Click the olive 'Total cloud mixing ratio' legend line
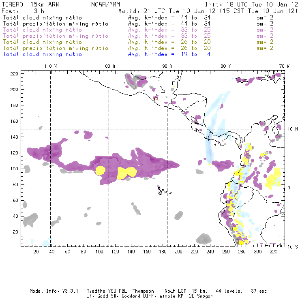Viewport: 300px width, 300px height. [x=43, y=42]
